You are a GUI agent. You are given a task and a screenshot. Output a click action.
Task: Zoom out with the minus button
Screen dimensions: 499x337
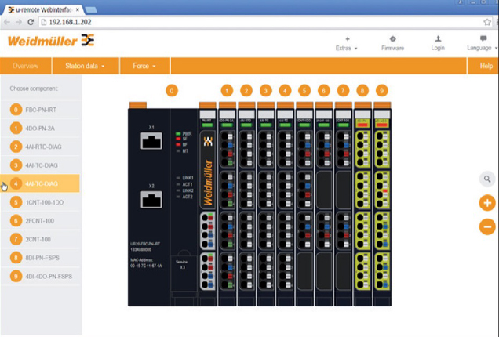487,226
